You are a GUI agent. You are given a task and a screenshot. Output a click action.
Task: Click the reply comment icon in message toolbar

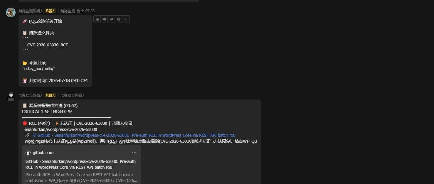[x=104, y=19]
